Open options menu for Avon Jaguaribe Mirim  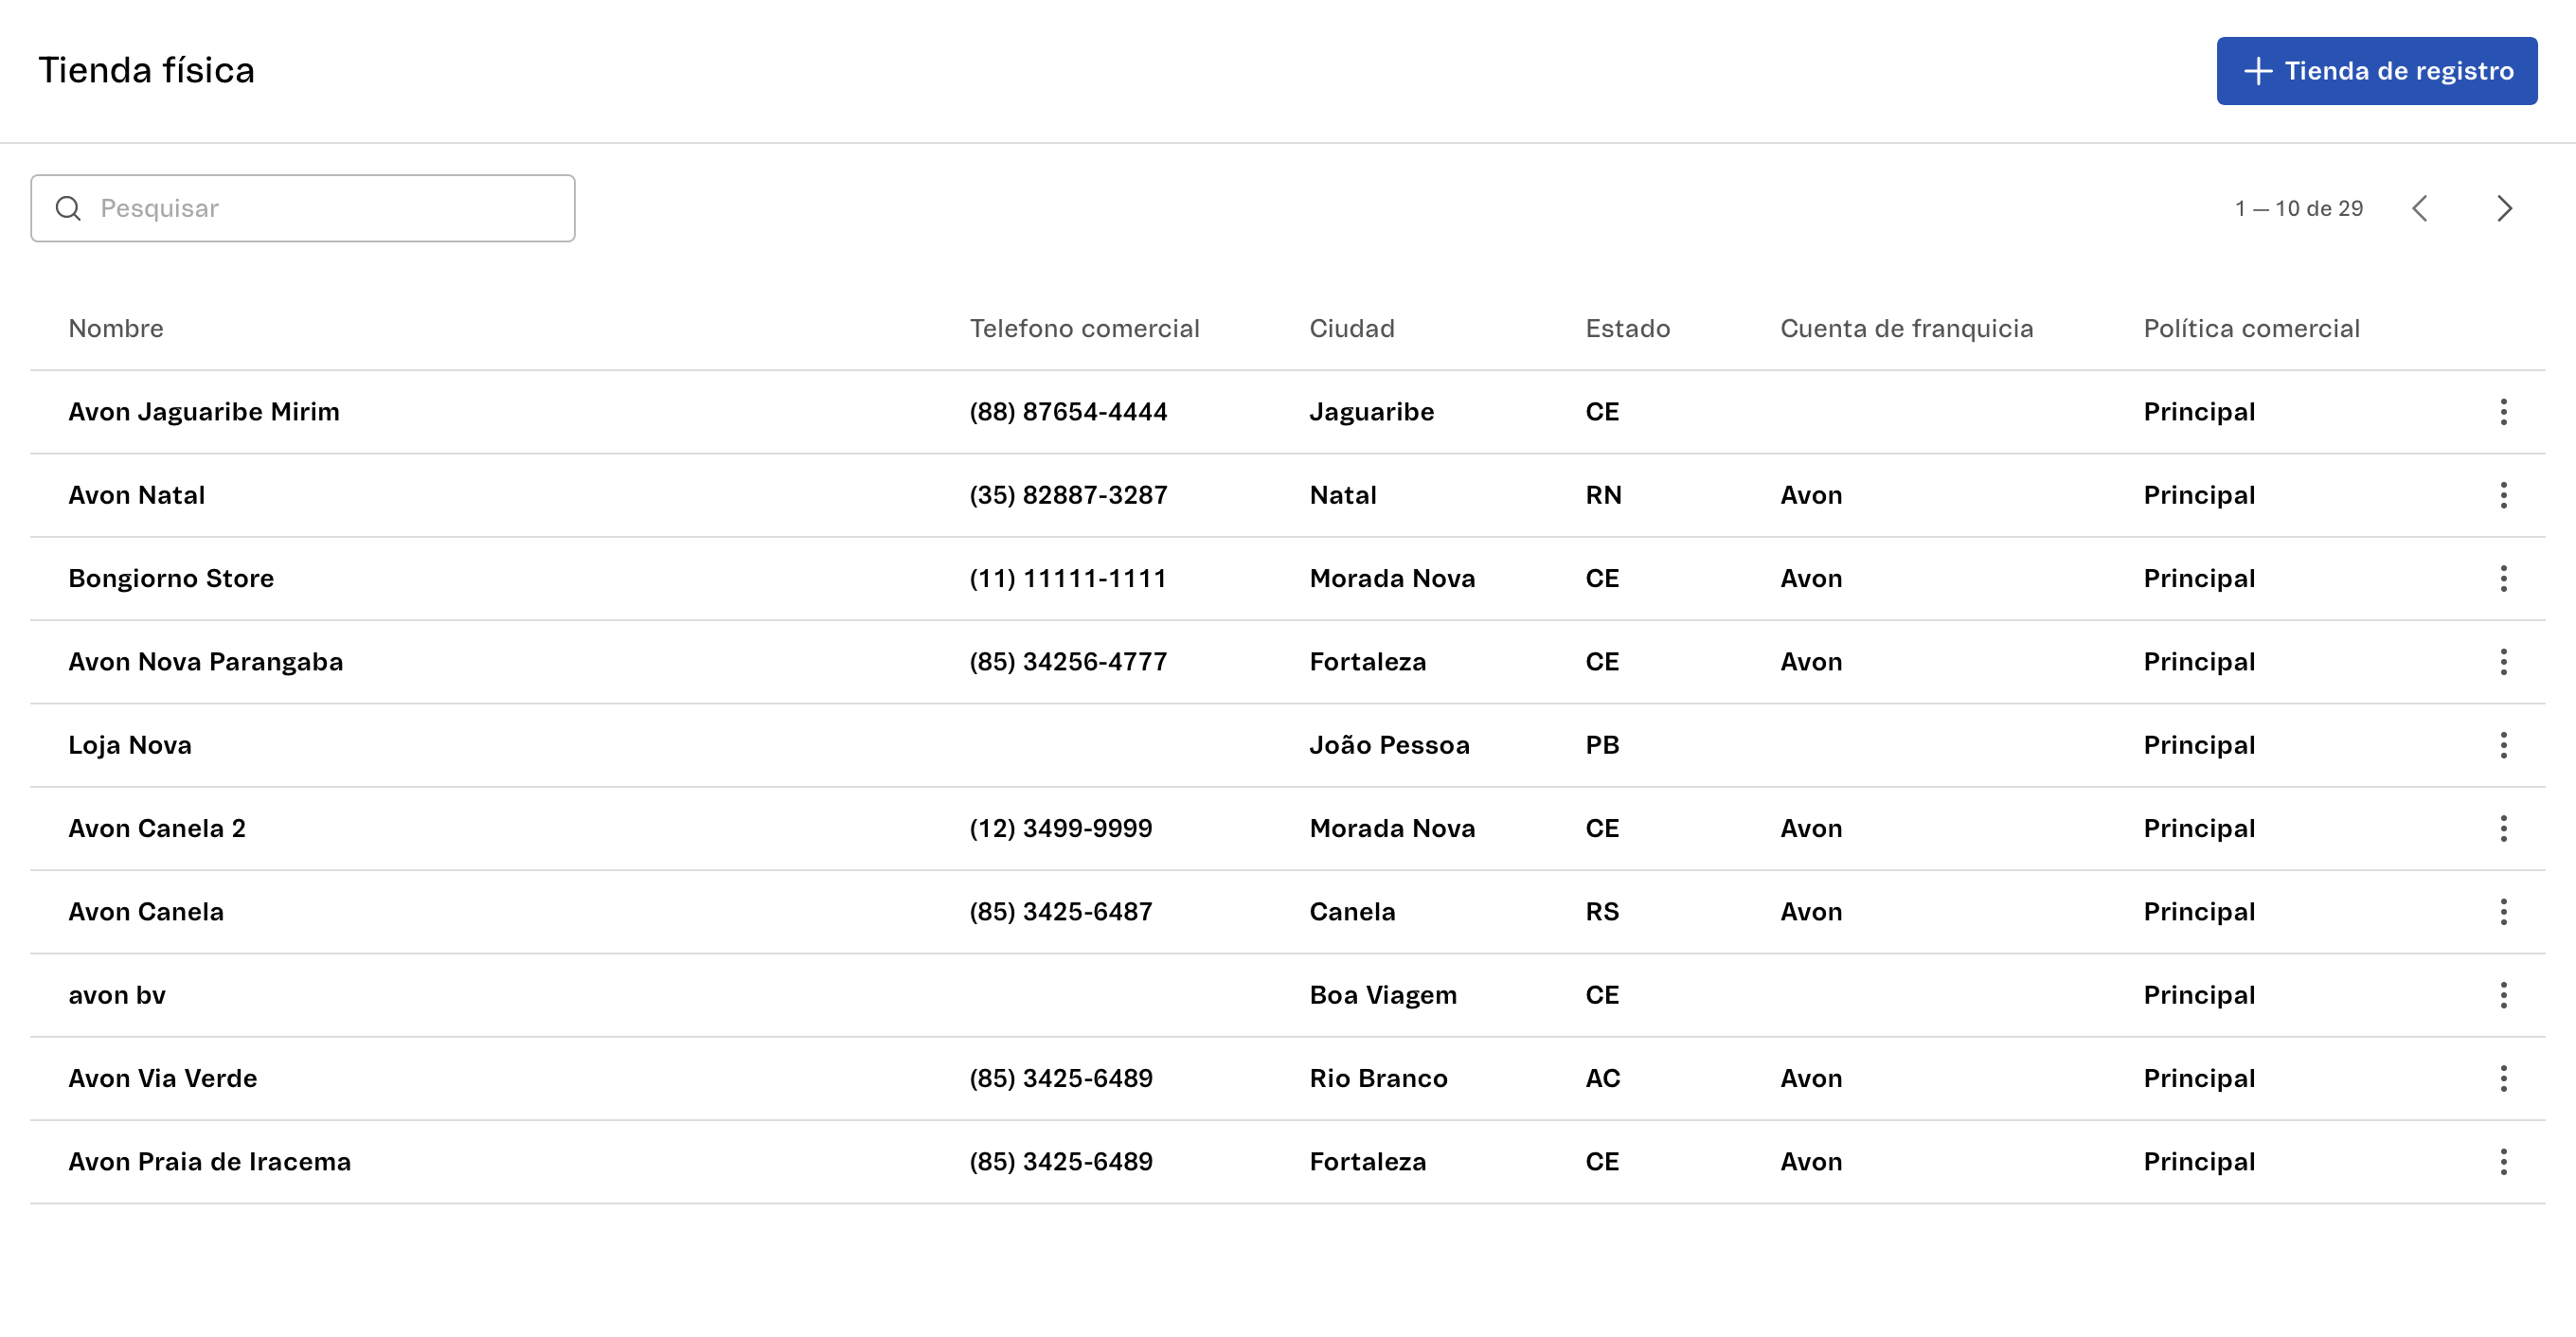(x=2503, y=412)
